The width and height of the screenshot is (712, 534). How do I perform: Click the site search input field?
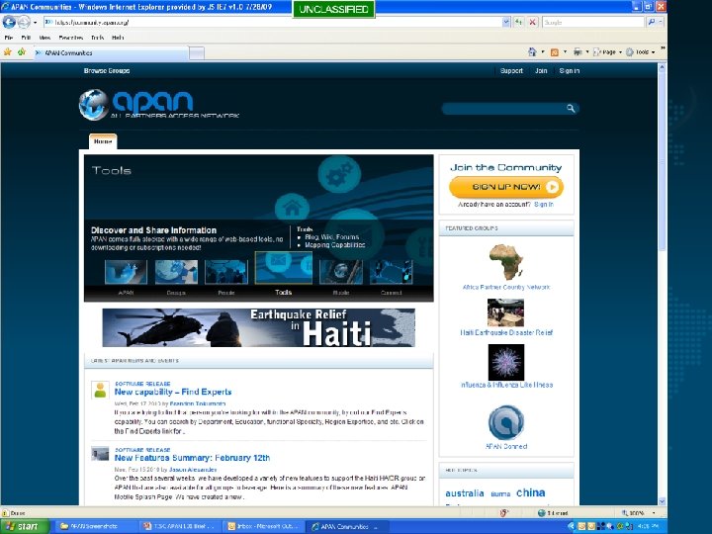503,108
